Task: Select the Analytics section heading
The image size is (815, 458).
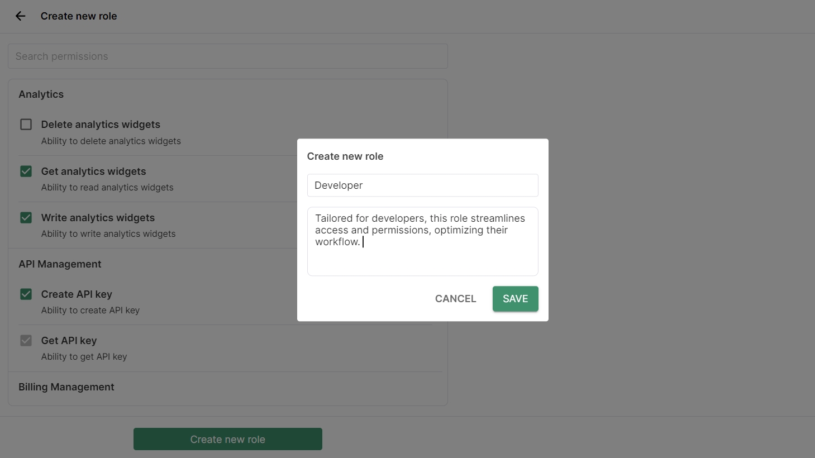Action: pyautogui.click(x=41, y=94)
